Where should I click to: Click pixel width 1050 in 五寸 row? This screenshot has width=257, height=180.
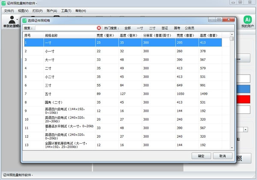pyautogui.click(x=180, y=94)
